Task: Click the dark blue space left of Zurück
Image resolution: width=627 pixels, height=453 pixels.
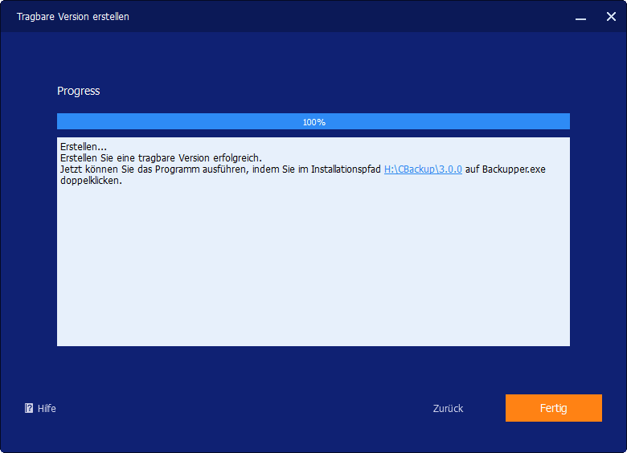Action: 241,409
